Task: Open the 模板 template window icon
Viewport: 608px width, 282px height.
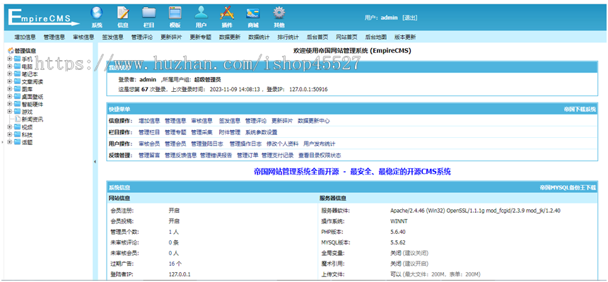Action: point(175,13)
